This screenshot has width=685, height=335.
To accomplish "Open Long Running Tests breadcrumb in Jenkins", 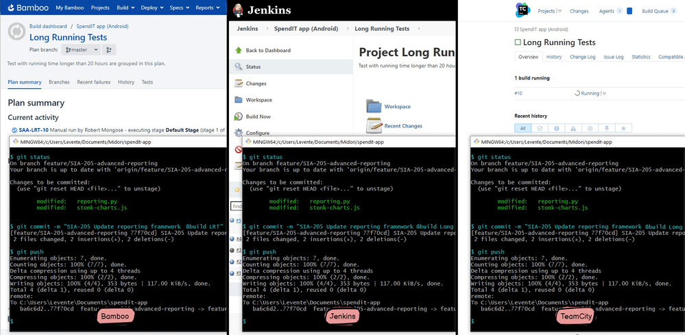I will tap(382, 29).
